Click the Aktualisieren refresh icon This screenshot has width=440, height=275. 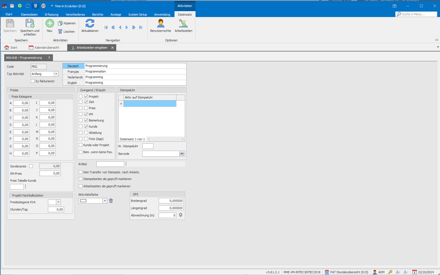click(90, 23)
